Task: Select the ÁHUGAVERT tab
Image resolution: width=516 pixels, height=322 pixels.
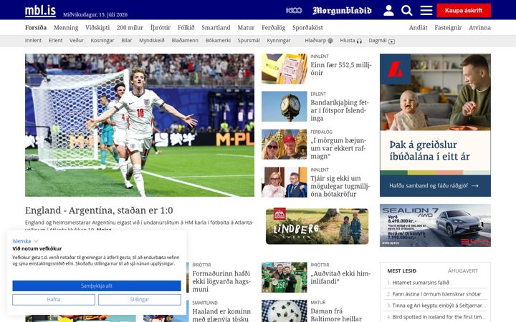Action: pos(463,270)
